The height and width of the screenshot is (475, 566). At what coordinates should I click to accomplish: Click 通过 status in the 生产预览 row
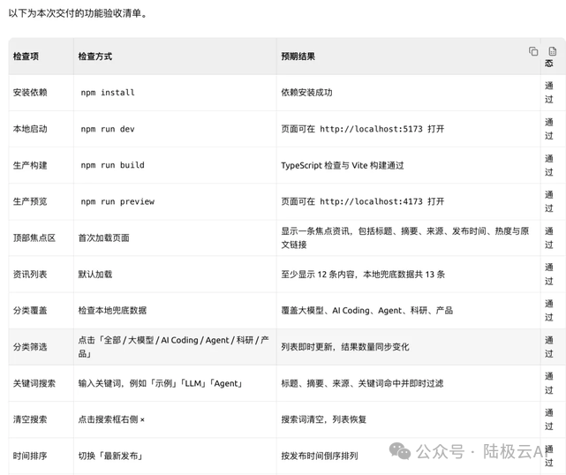(x=549, y=201)
